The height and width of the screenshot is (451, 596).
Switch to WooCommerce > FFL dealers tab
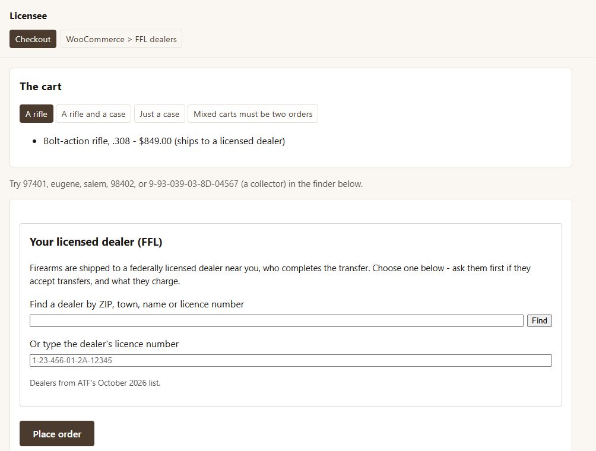click(x=121, y=39)
